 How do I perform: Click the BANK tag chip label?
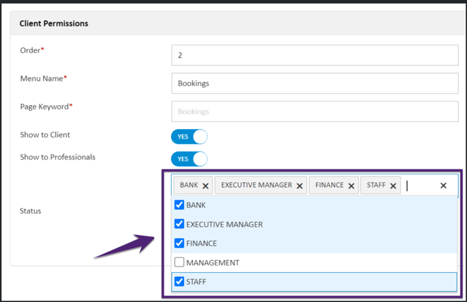[189, 185]
